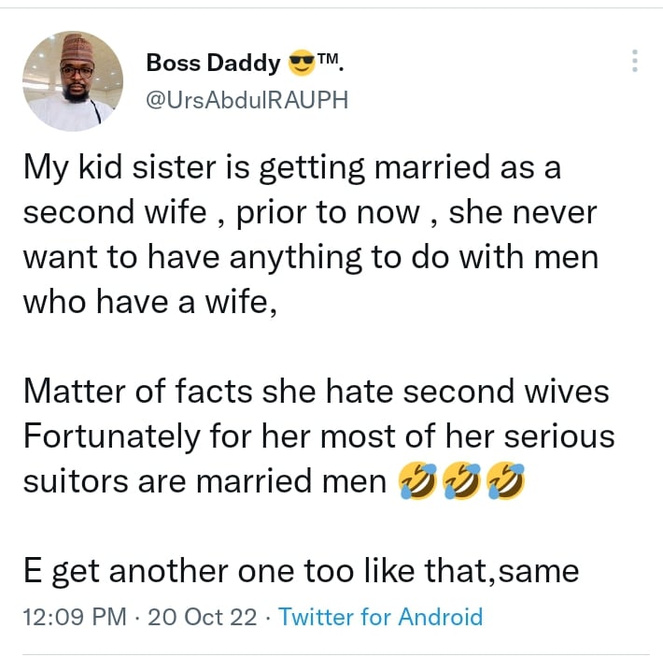
Task: Click the last rolling-laughing emoji
Action: (505, 481)
